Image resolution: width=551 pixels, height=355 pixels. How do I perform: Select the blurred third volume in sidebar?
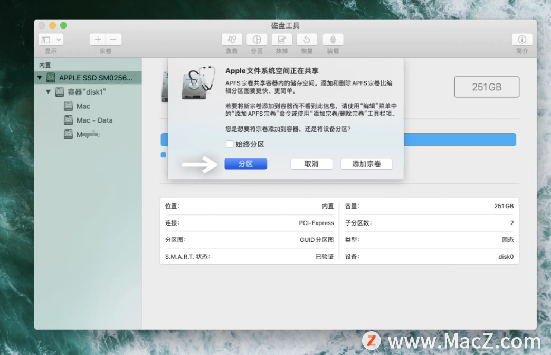coord(88,134)
